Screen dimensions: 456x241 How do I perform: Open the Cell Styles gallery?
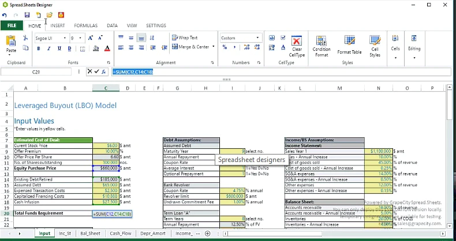[375, 47]
